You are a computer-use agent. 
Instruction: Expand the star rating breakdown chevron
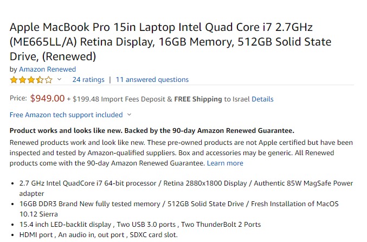59,80
